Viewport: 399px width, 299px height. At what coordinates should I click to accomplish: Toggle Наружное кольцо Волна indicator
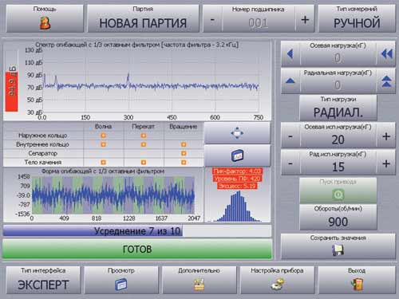103,136
